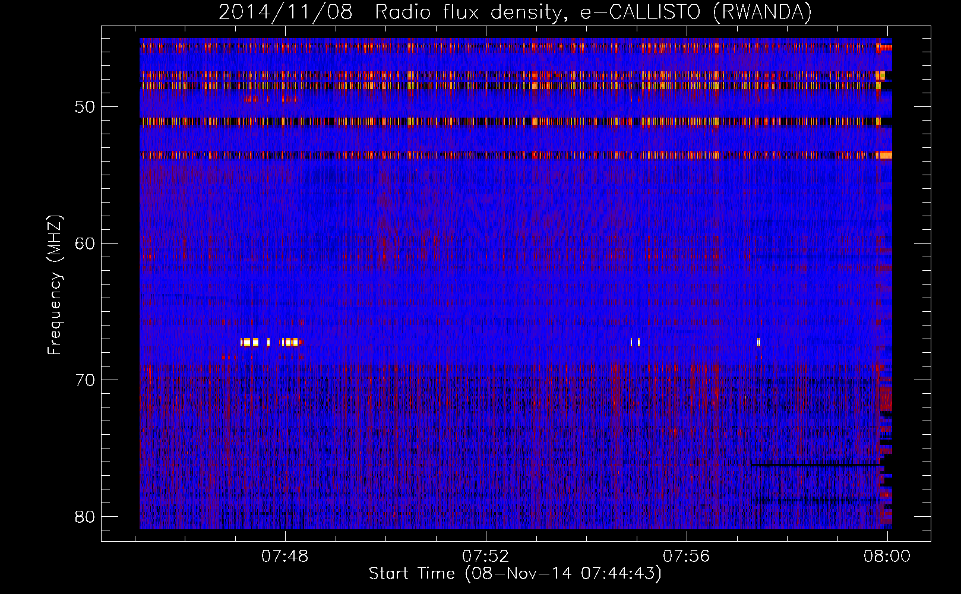This screenshot has height=594, width=961.
Task: Click the bright spike near 67 MHz after 07:57
Action: pyautogui.click(x=758, y=342)
